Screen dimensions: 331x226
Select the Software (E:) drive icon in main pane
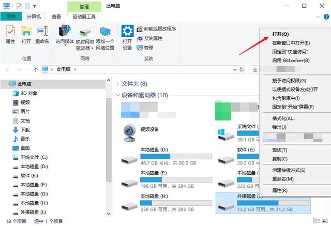click(226, 160)
